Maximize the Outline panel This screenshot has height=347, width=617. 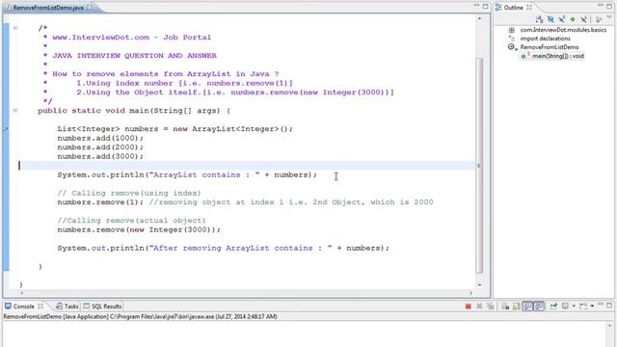click(x=609, y=7)
